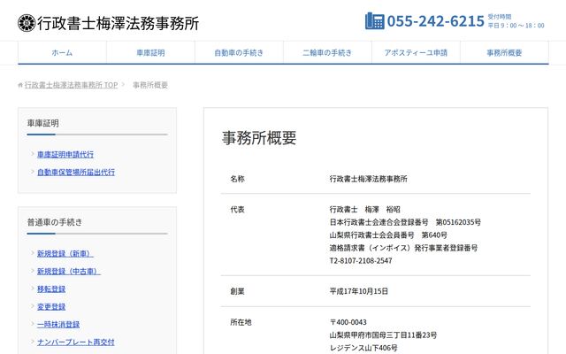This screenshot has height=354, width=566.
Task: Click the 受付時間 label in header
Action: 500,17
